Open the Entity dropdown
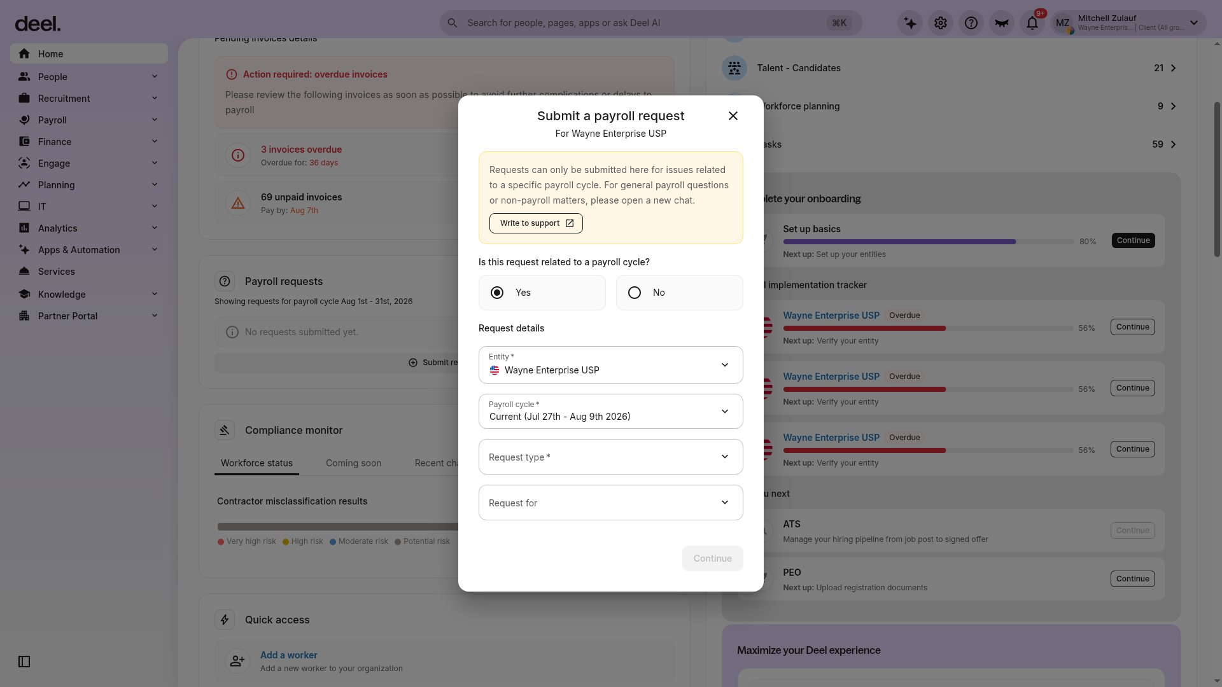 (x=611, y=364)
